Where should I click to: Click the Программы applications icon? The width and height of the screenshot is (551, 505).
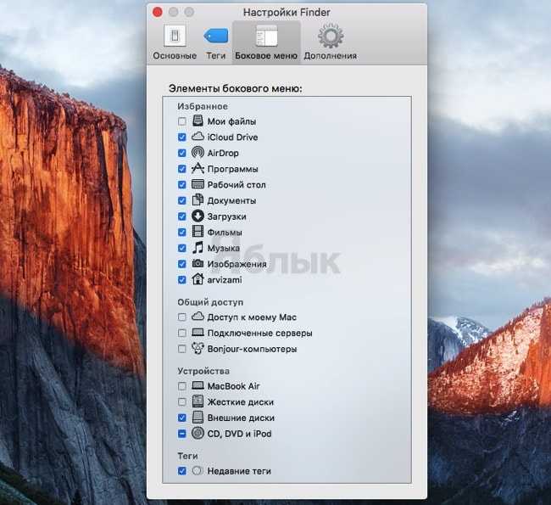[x=198, y=168]
